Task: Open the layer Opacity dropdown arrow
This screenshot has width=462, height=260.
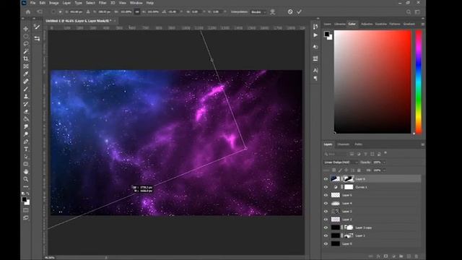Action: pyautogui.click(x=384, y=162)
